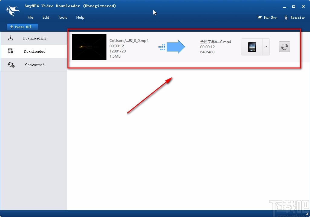310x217 pixels.
Task: Click Buy Now in the title bar
Action: pos(269,17)
